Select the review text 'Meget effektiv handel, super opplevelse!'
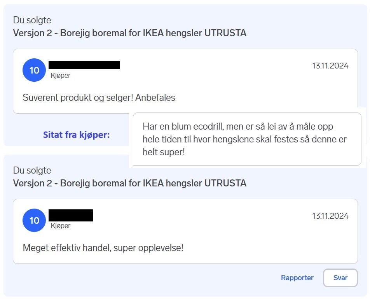Screen dimensions: 370x302 103,248
